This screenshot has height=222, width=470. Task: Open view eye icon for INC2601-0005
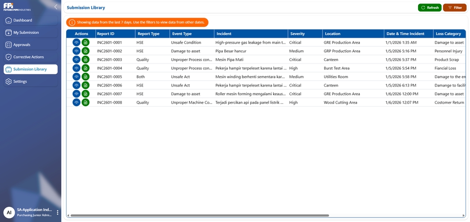tap(76, 77)
